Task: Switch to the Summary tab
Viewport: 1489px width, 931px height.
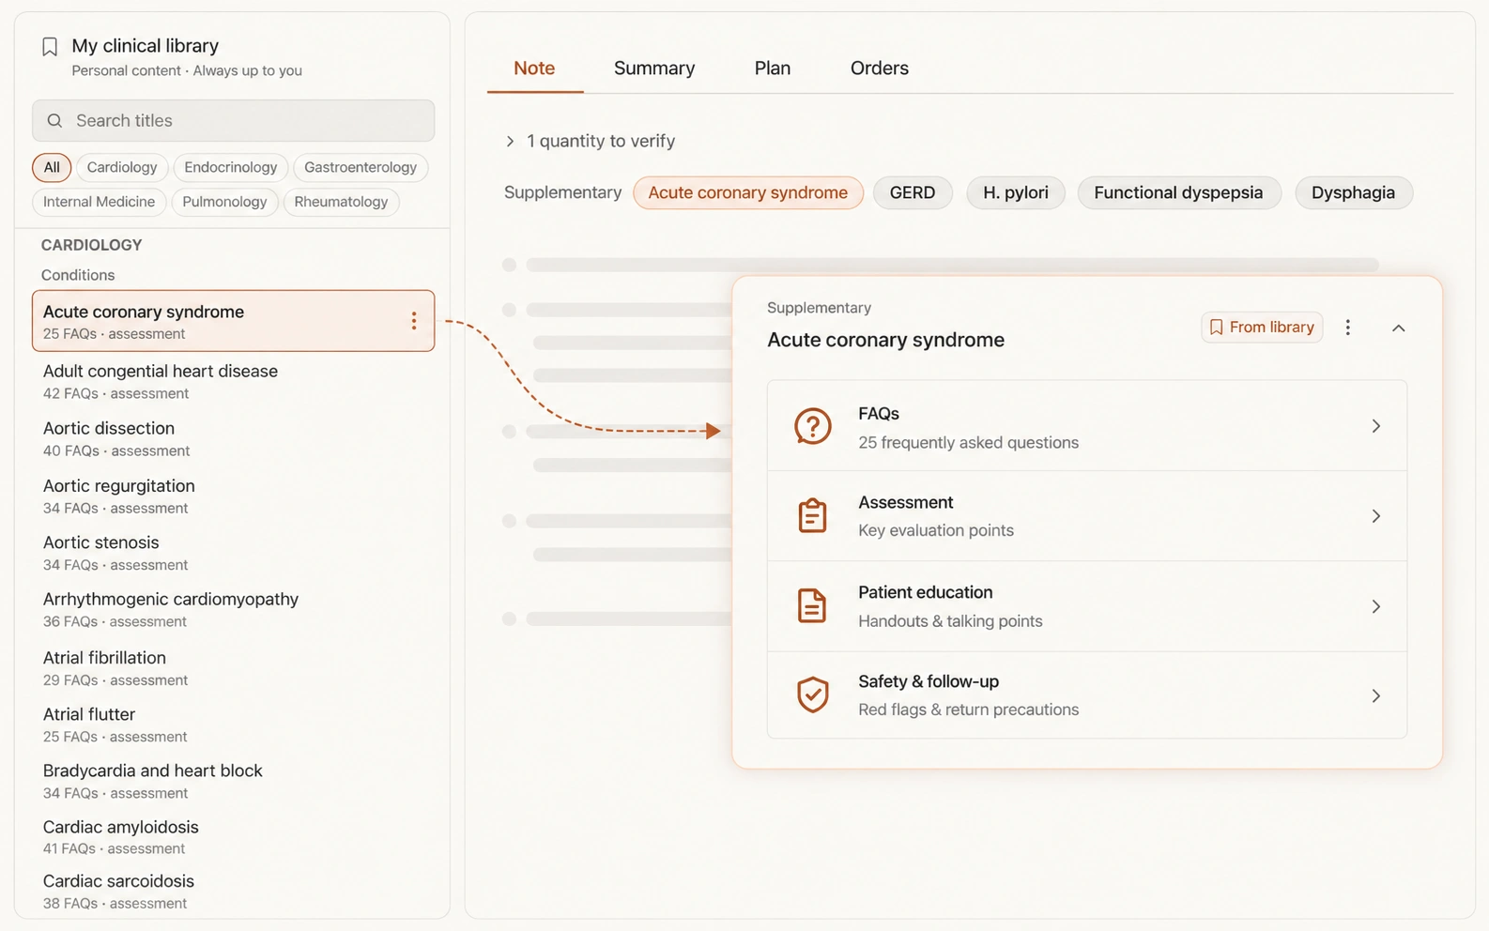Action: (x=654, y=68)
